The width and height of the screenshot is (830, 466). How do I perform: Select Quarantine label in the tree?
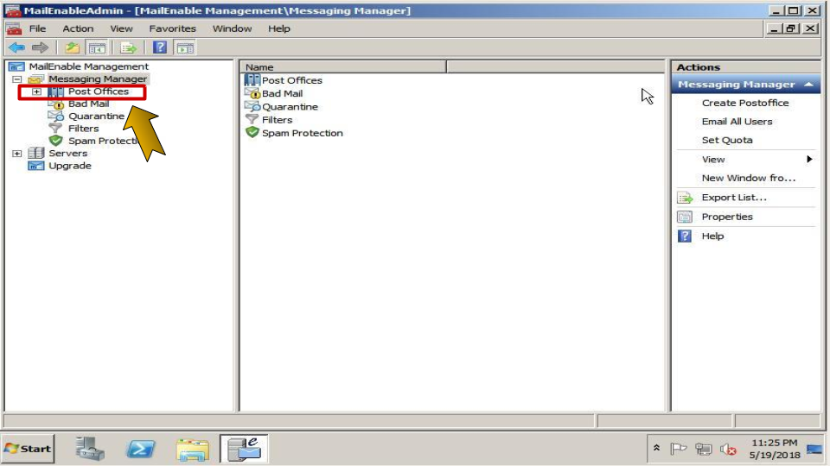(x=96, y=116)
